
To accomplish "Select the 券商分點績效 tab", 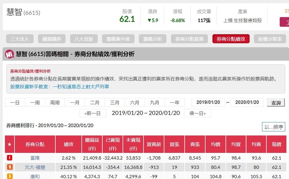I will (231, 39).
